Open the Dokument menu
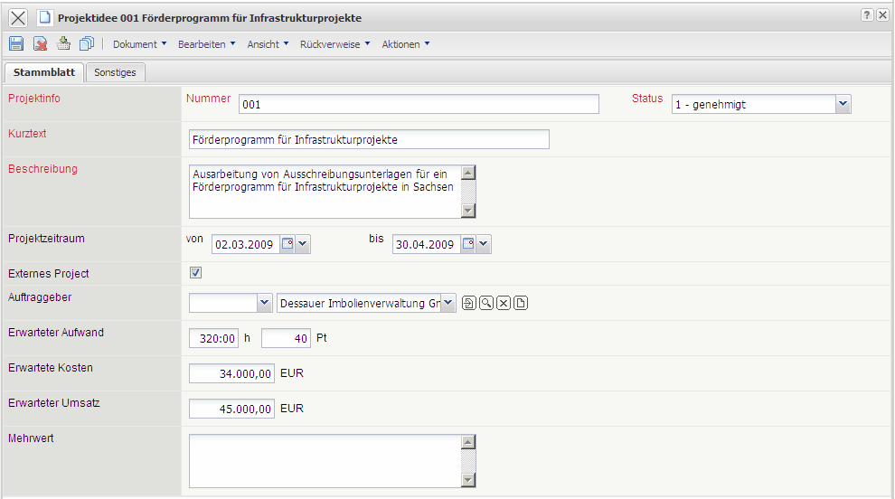895x499 pixels. [140, 44]
